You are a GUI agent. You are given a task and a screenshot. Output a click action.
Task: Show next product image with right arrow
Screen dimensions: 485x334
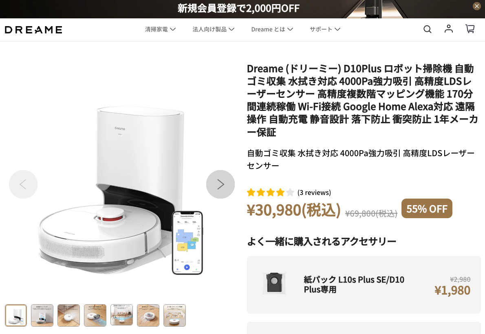(x=220, y=184)
